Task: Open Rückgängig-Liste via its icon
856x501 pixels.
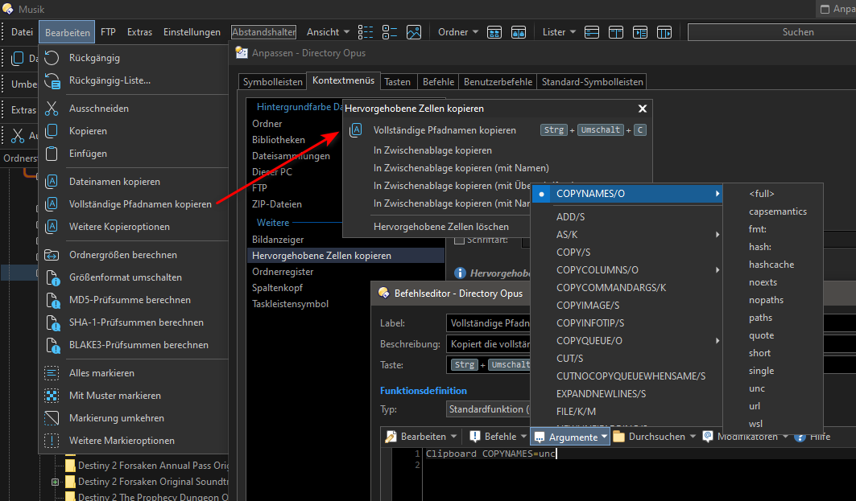Action: click(52, 80)
